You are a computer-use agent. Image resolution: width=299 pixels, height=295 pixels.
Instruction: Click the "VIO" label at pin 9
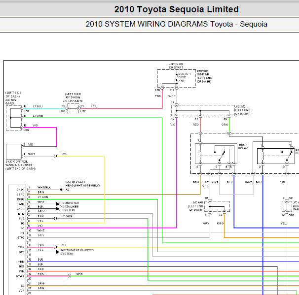click(40, 226)
